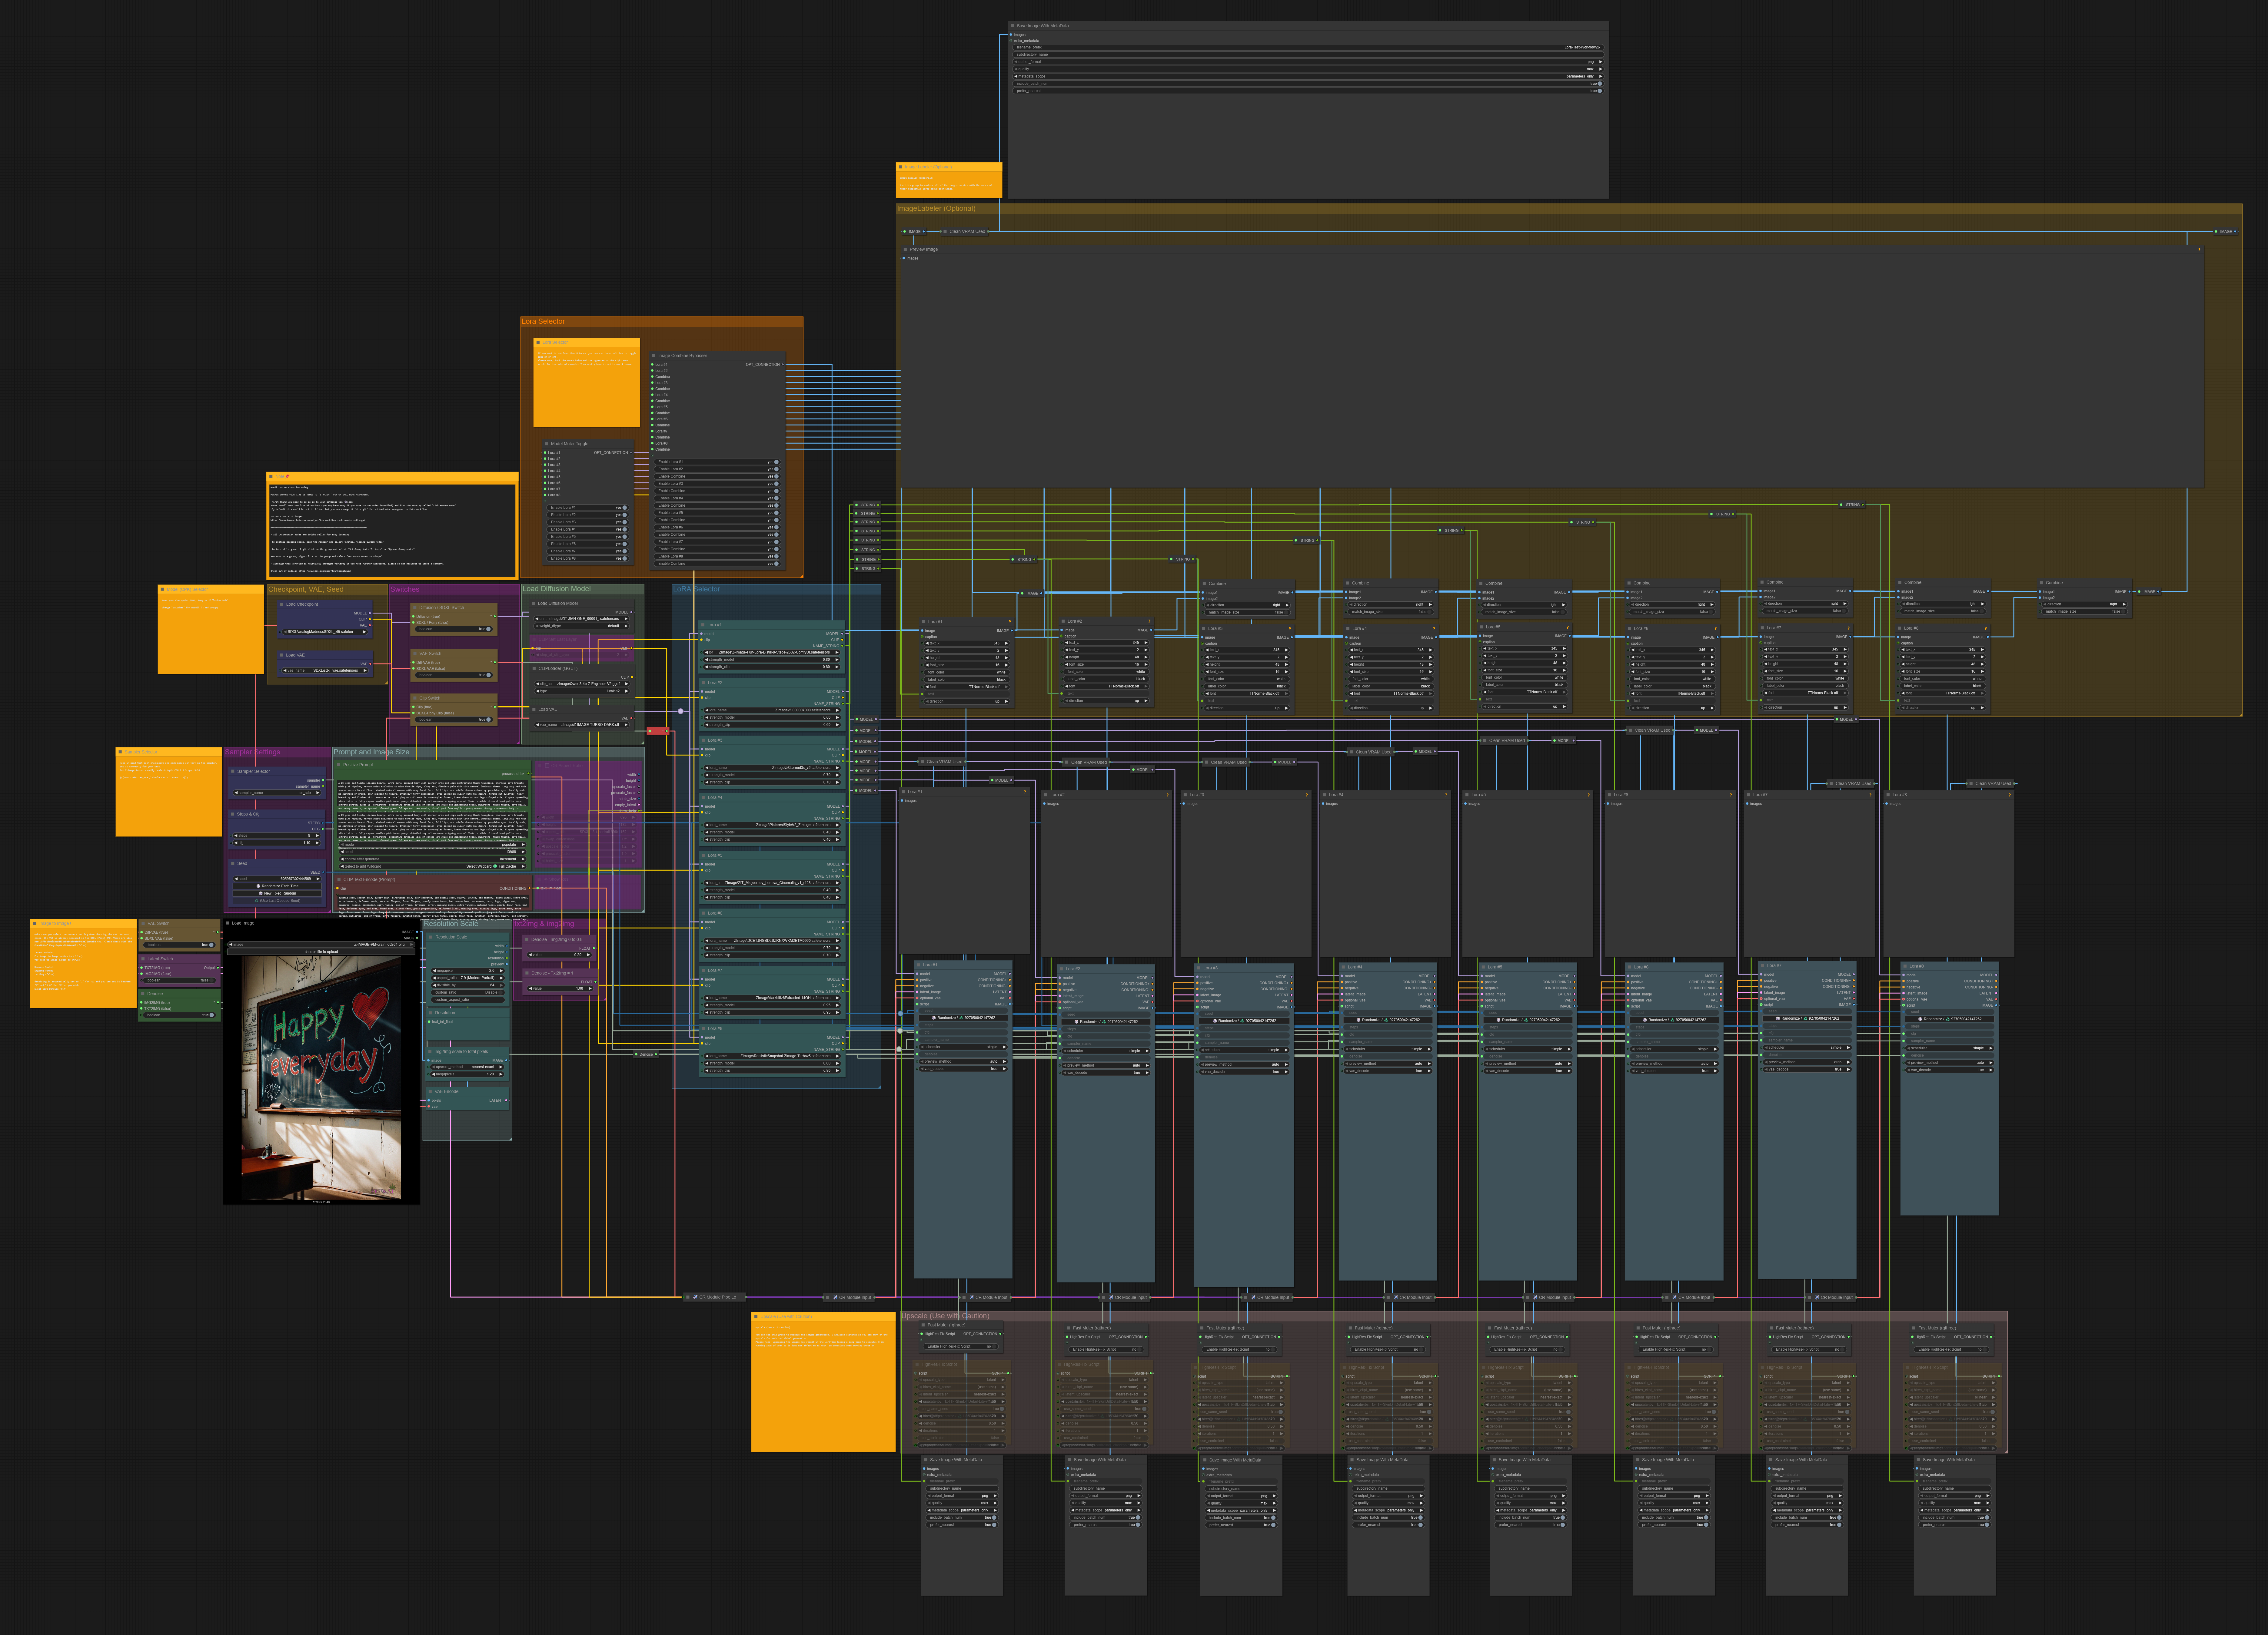This screenshot has width=2268, height=1635.
Task: Collapse the VAE Encode node
Action: click(430, 1091)
